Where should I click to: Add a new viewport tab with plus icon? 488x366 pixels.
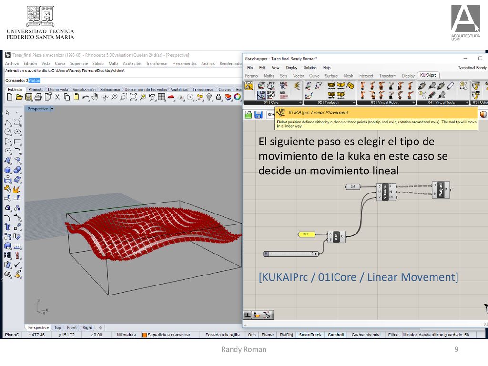pyautogui.click(x=100, y=328)
